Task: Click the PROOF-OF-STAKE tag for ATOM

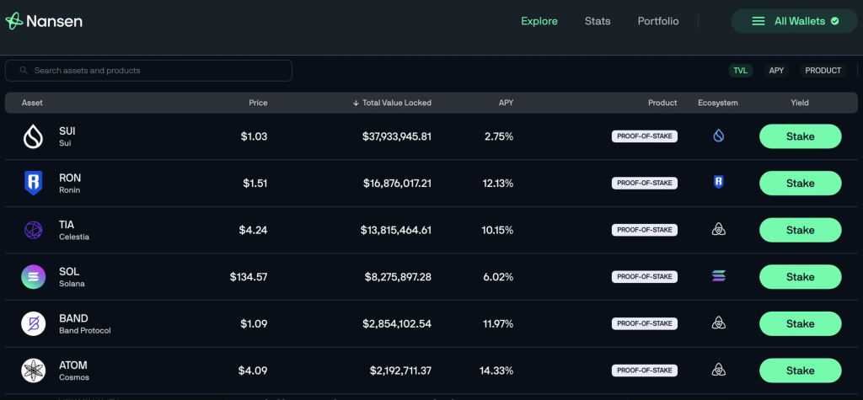Action: point(645,371)
